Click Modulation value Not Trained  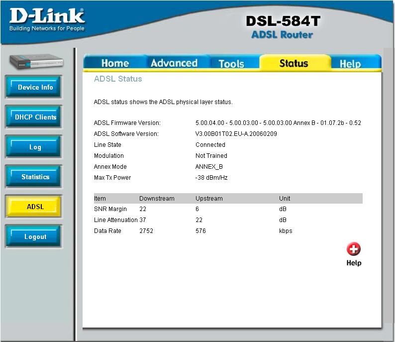tap(211, 155)
